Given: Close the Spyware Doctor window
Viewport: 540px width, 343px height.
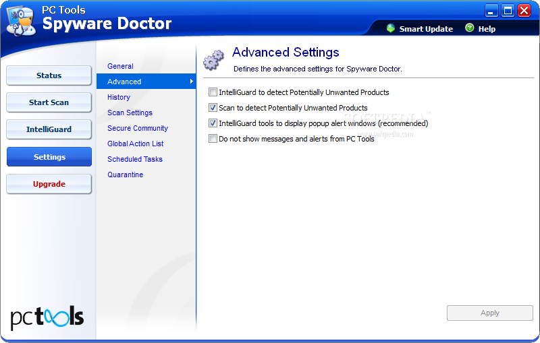Looking at the screenshot, I should pyautogui.click(x=524, y=11).
